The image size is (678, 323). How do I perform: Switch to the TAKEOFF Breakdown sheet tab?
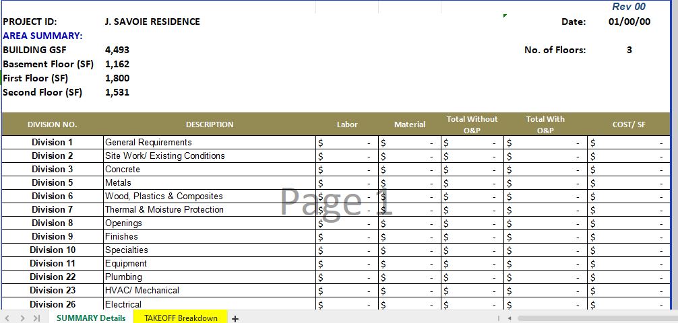point(181,318)
